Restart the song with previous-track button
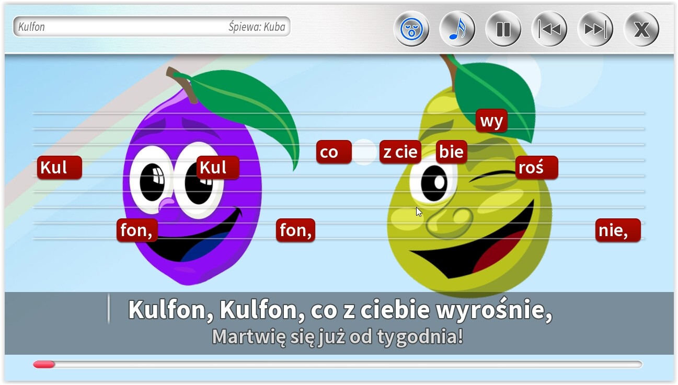 [549, 29]
